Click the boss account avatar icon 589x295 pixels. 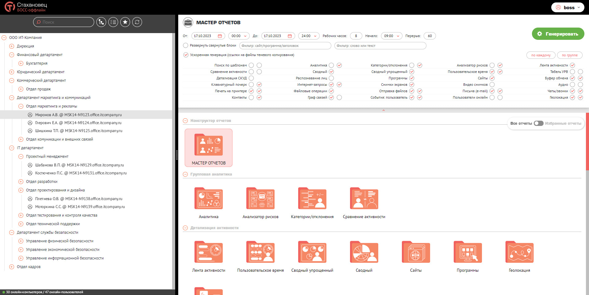click(x=558, y=7)
